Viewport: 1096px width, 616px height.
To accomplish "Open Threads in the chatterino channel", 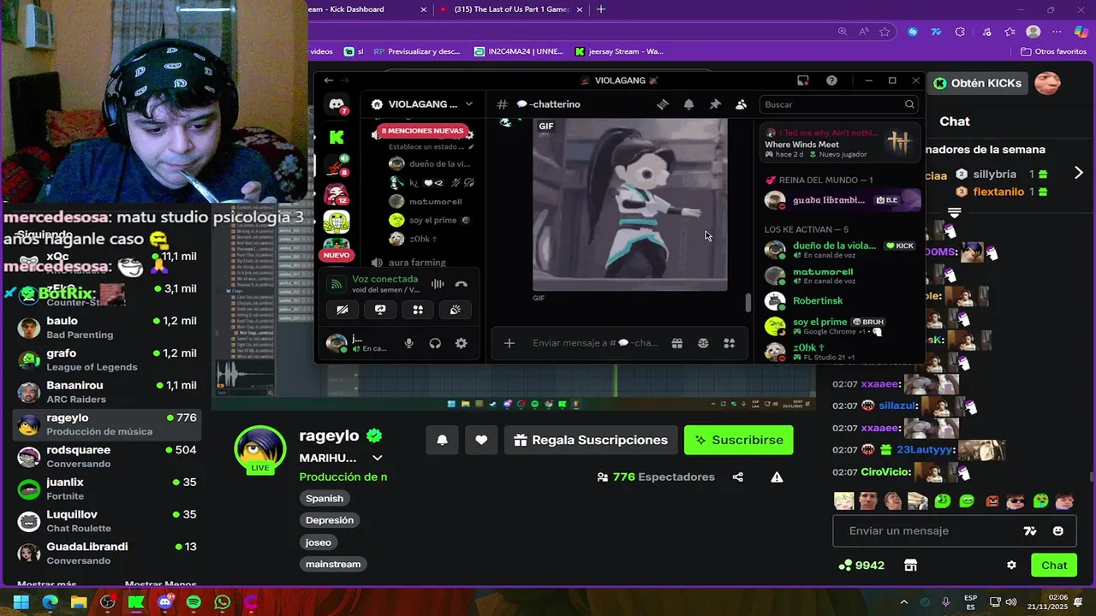I will 662,104.
